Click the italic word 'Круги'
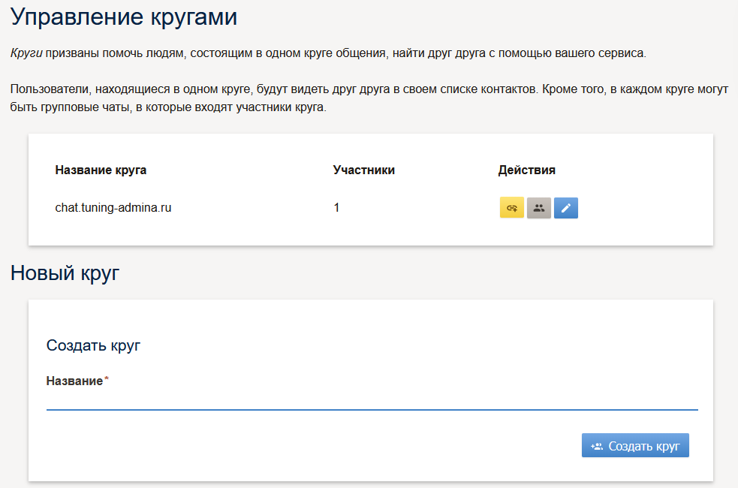 26,53
